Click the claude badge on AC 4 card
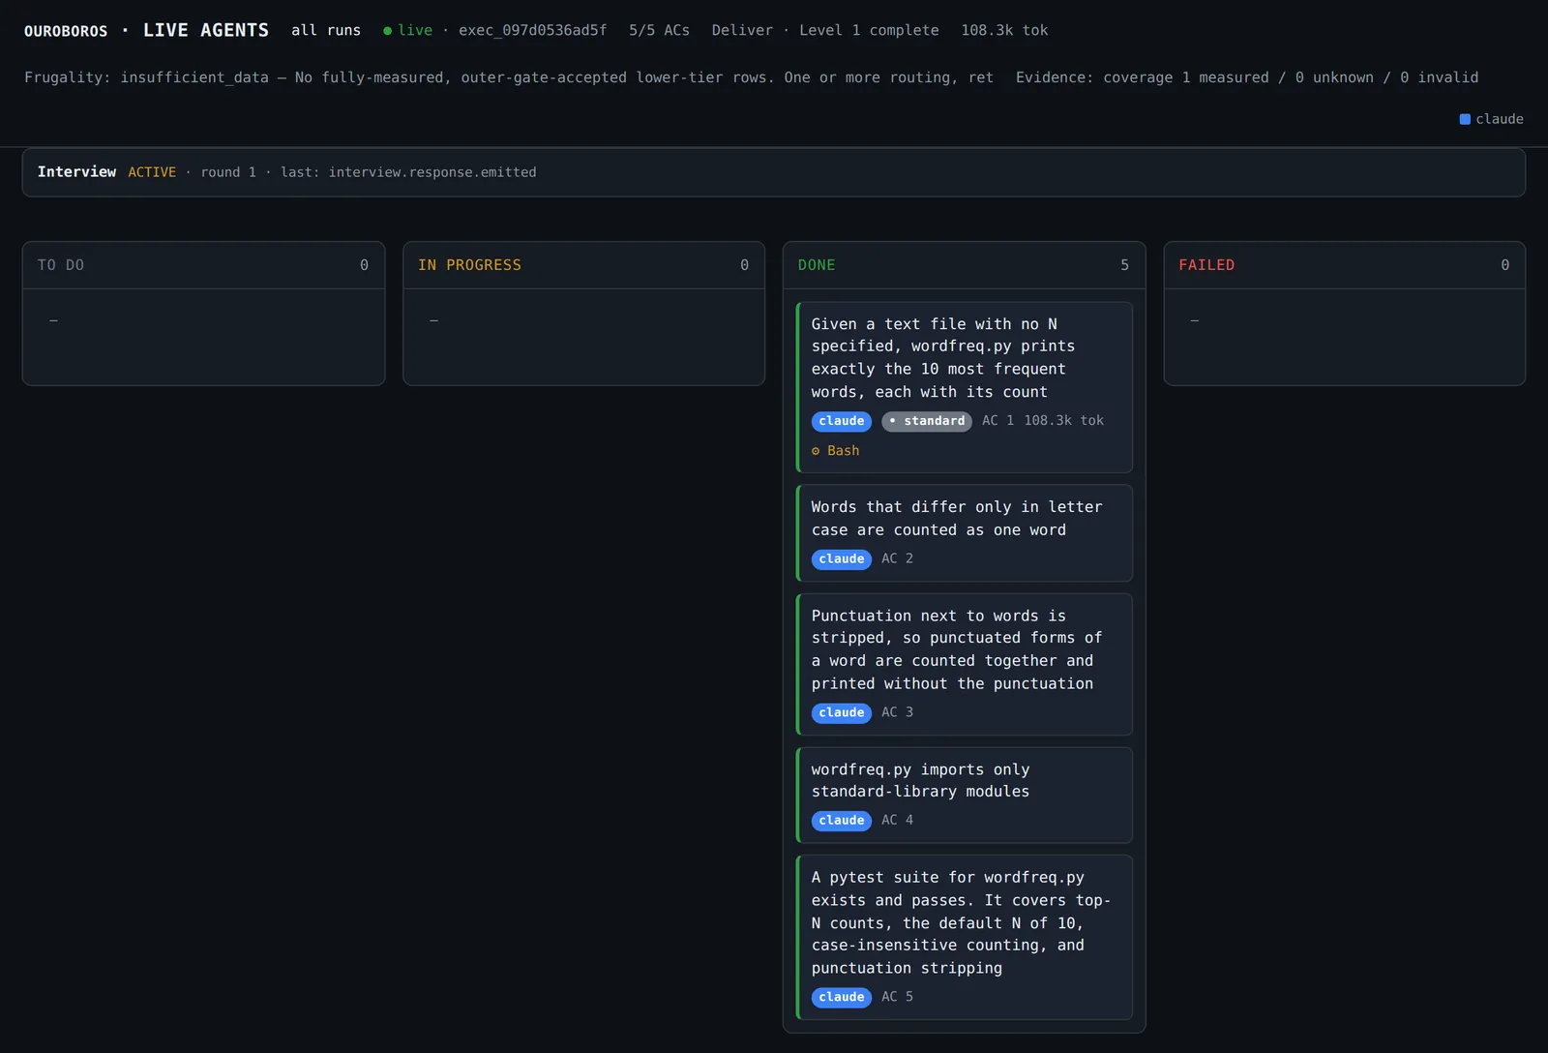This screenshot has width=1548, height=1053. click(x=842, y=821)
